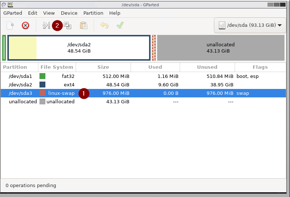Select the unallocated block in disk map
290x197 pixels.
221,48
